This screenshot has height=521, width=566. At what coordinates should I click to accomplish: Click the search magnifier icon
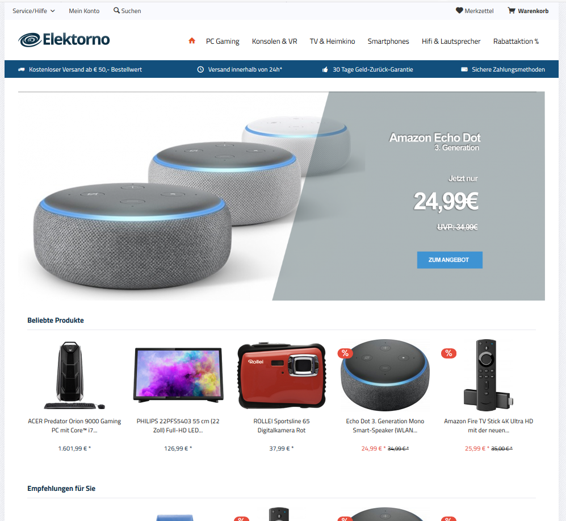coord(116,10)
